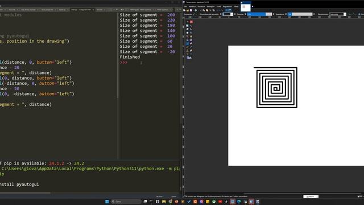Click the code editor vertical scrollbar

(118, 56)
